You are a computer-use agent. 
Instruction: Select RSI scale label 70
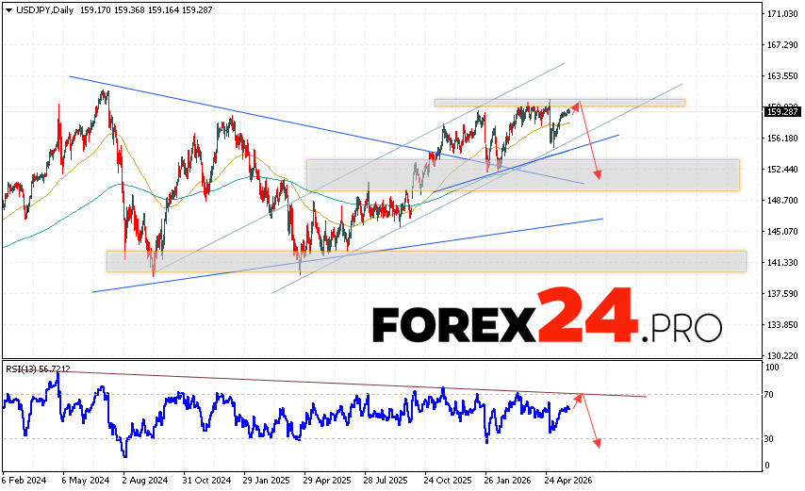tap(768, 395)
